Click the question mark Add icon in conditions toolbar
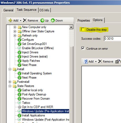 click(x=86, y=61)
